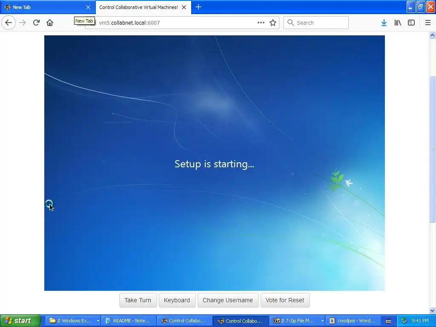Viewport: 436px width, 327px height.
Task: Open the Firefox hamburger menu
Action: coord(428,23)
